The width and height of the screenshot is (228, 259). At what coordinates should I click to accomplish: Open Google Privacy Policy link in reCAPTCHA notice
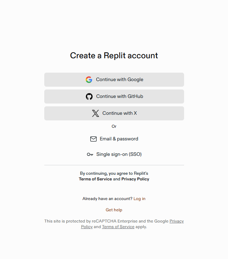point(176,221)
